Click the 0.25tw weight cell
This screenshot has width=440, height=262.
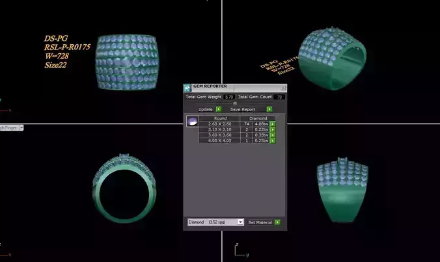[261, 140]
